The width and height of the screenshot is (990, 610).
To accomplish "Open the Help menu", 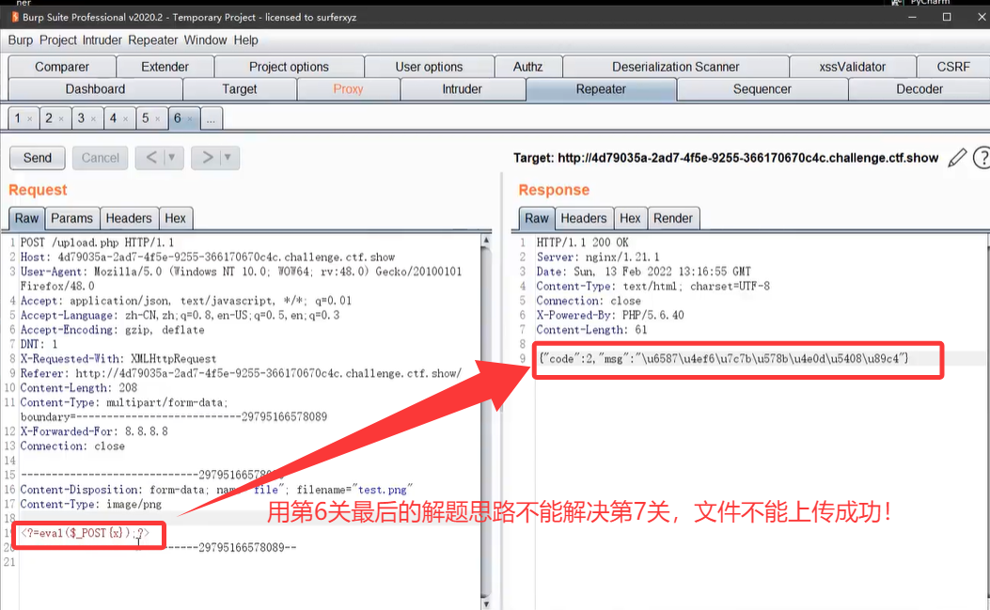I will pyautogui.click(x=245, y=40).
